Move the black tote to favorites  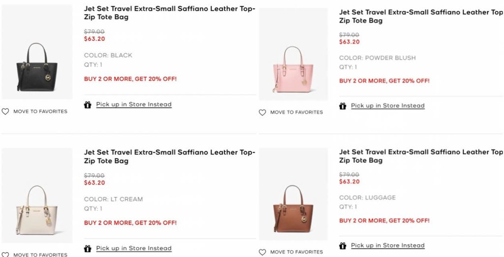(x=40, y=112)
